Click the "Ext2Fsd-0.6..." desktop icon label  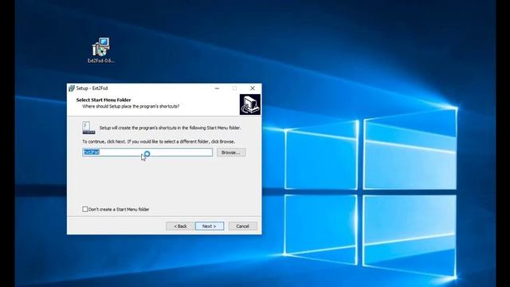pyautogui.click(x=101, y=61)
